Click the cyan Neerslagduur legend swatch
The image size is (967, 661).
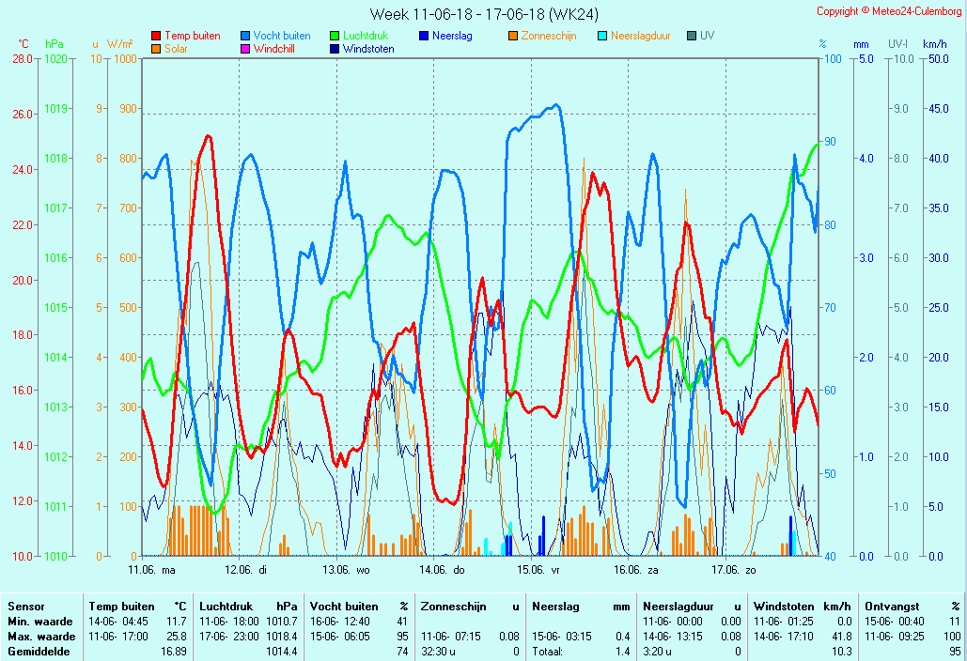tap(602, 37)
